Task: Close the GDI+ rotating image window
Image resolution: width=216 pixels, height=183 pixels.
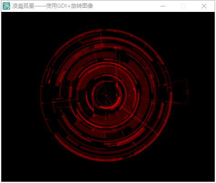Action: (x=204, y=6)
